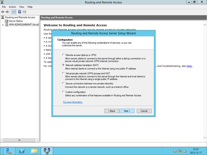Open the File menu
207x155 pixels.
tap(4, 7)
